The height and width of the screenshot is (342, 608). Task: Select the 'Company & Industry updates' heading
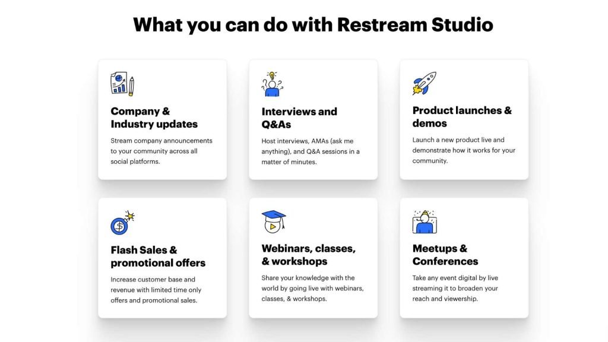154,118
